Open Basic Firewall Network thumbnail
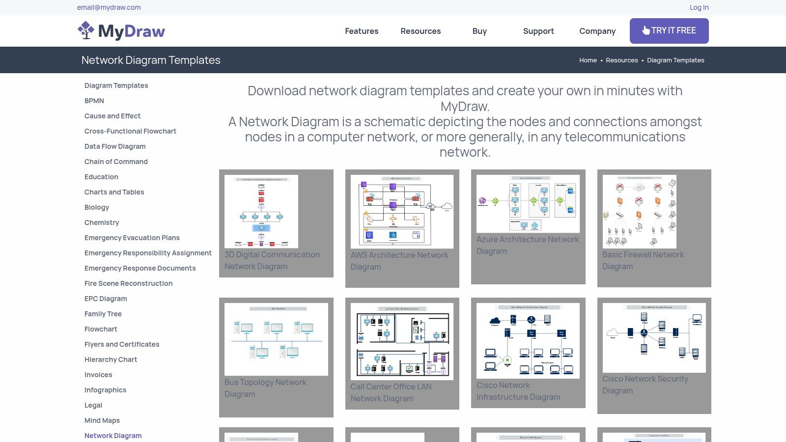The image size is (786, 442). coord(640,211)
